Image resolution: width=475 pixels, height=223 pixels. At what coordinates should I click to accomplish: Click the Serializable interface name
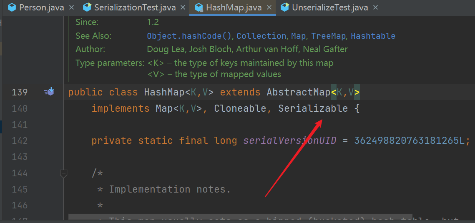point(313,108)
